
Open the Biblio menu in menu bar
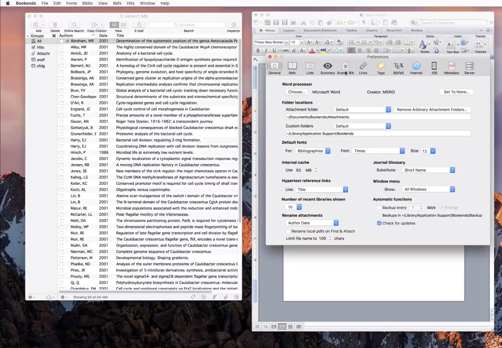[87, 3]
